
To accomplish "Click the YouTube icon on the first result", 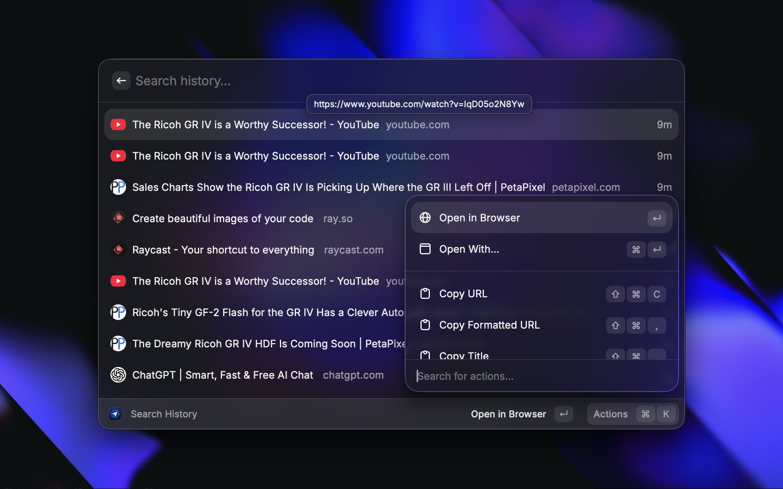I will coord(118,125).
